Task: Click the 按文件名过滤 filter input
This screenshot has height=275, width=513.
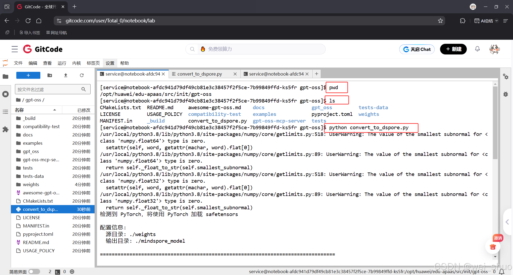Action: [x=53, y=89]
